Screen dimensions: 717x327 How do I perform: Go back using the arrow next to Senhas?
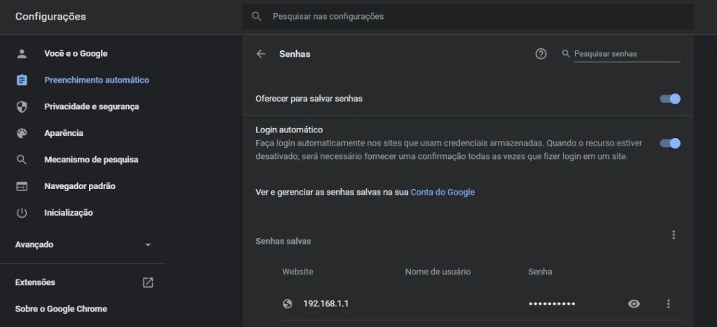(260, 54)
